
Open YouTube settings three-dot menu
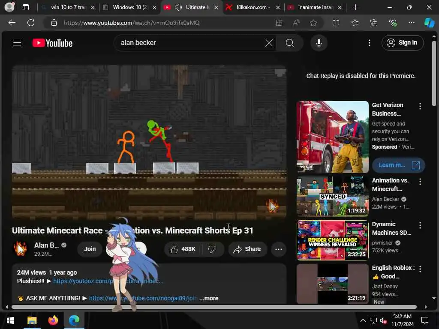pos(369,43)
